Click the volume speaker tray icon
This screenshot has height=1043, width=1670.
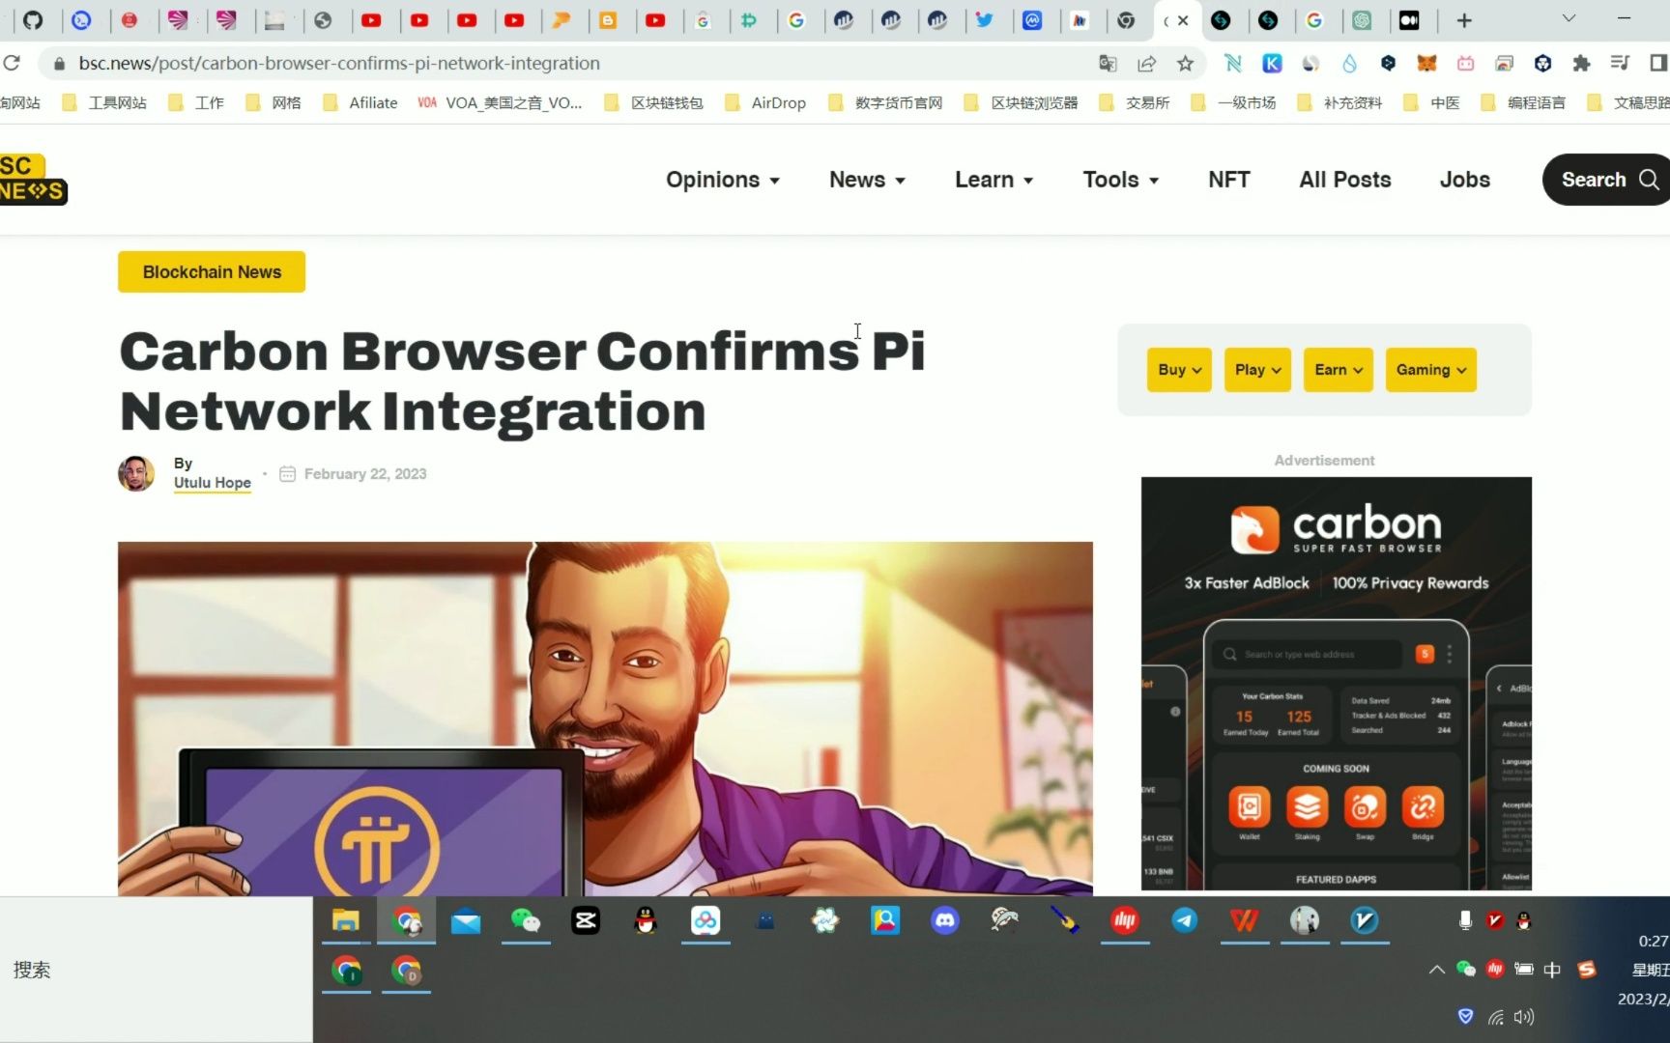[x=1524, y=1017]
